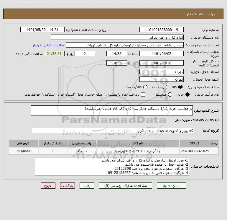Click the گروه کالا field کامپیوتر و فناوری
The height and width of the screenshot is (220, 227).
(113, 131)
